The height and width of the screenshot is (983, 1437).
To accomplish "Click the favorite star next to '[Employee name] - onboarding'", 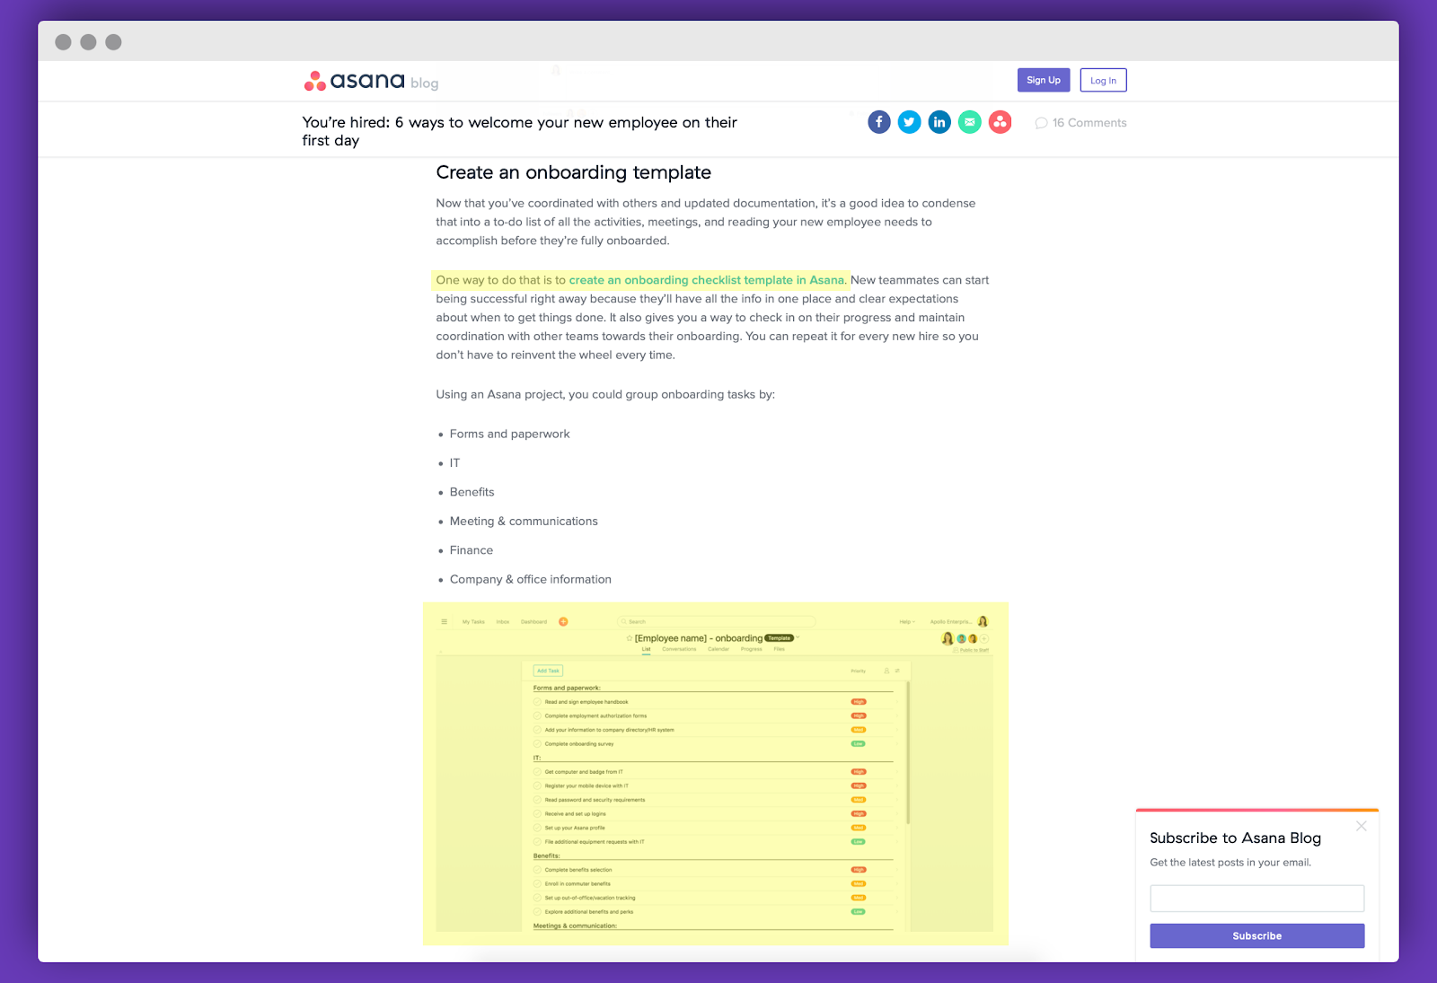I will coord(630,638).
